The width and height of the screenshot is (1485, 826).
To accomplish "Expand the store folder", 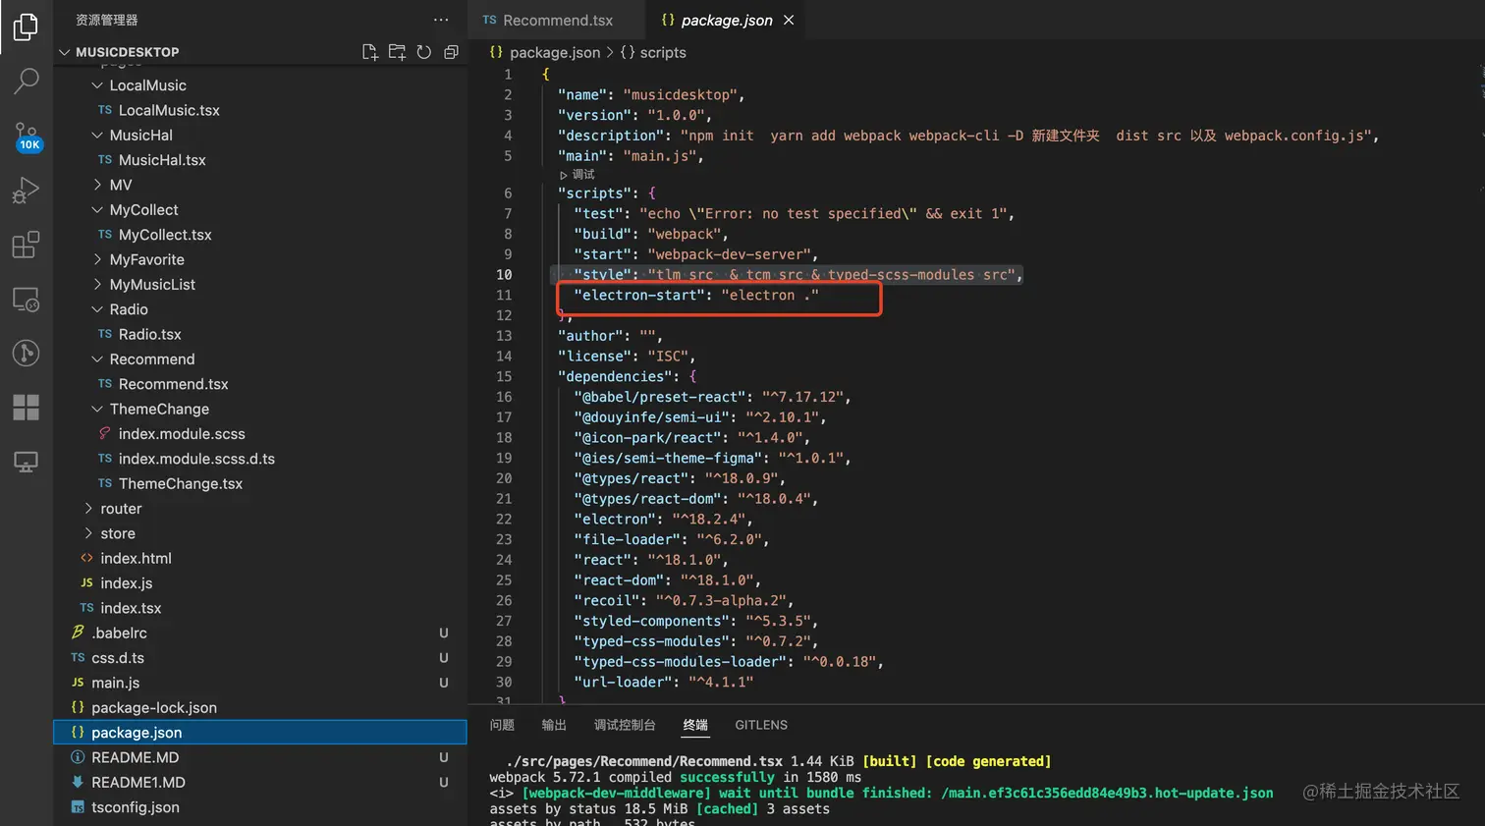I will coord(260,533).
